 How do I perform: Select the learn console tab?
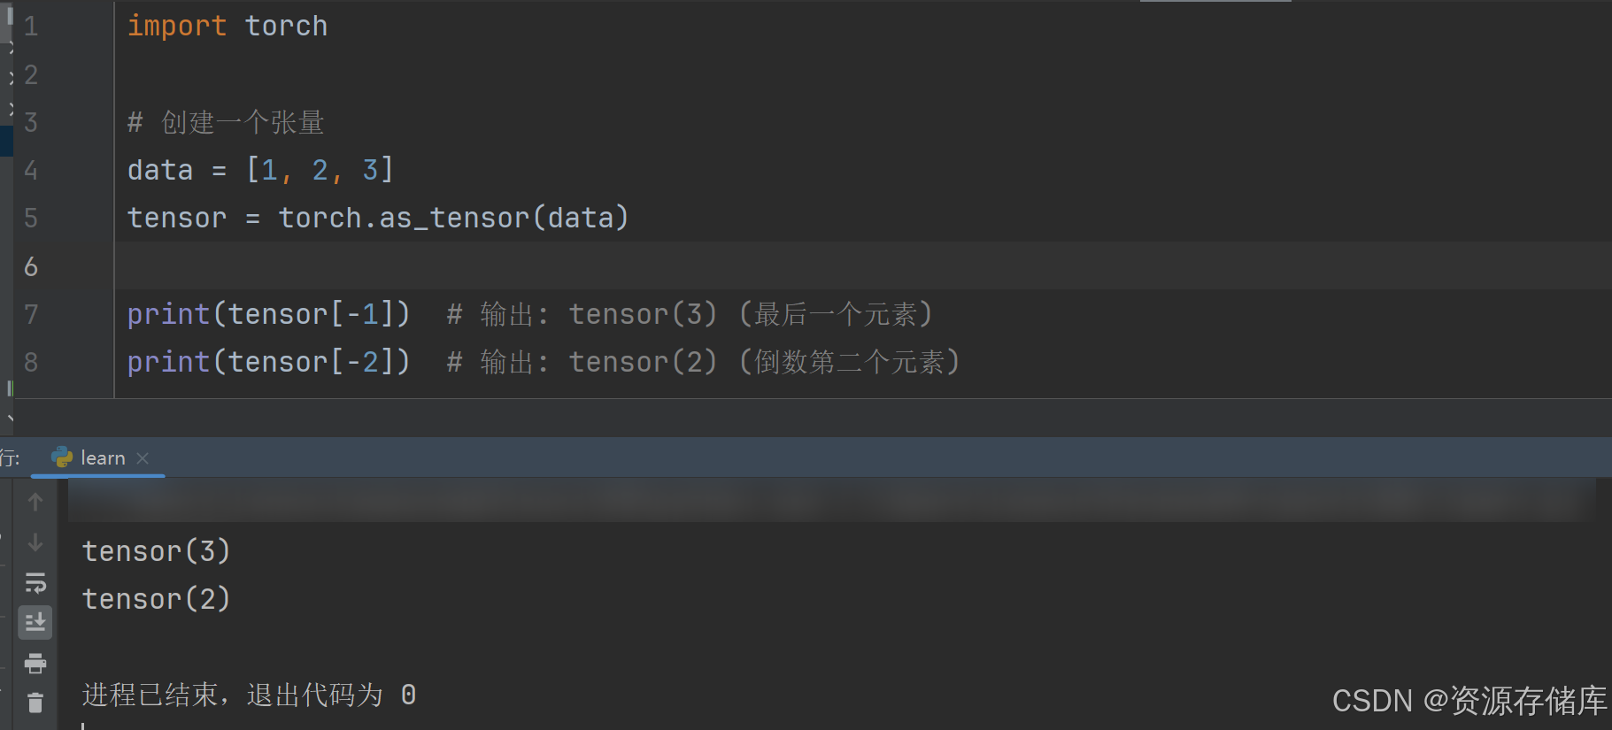coord(103,457)
